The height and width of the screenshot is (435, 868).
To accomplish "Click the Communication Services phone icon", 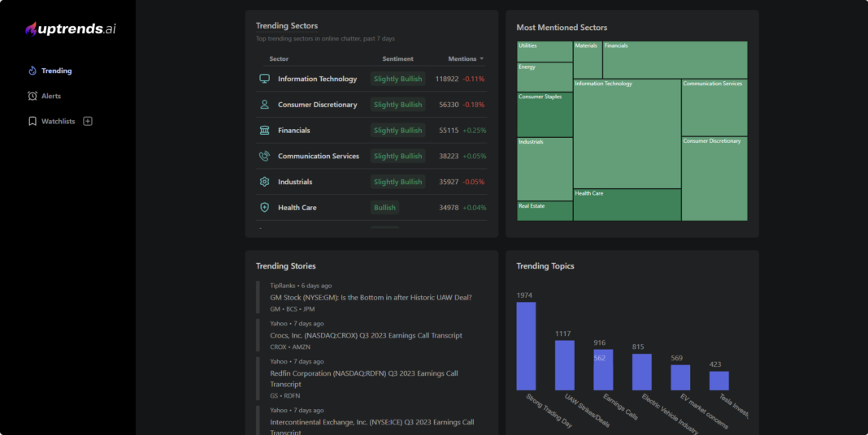I will pyautogui.click(x=264, y=156).
